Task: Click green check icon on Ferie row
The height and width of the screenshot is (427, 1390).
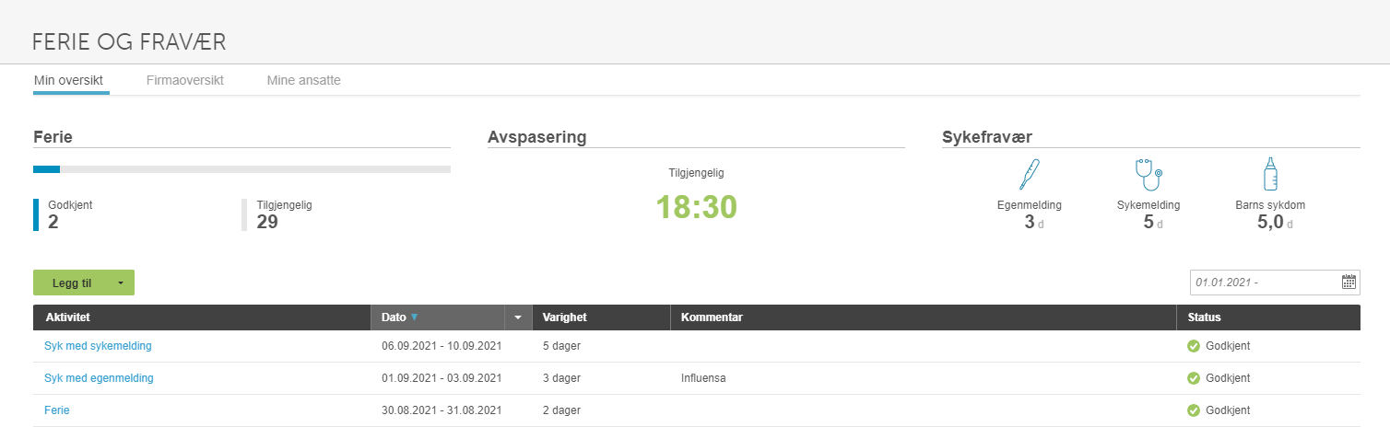Action: click(x=1193, y=410)
